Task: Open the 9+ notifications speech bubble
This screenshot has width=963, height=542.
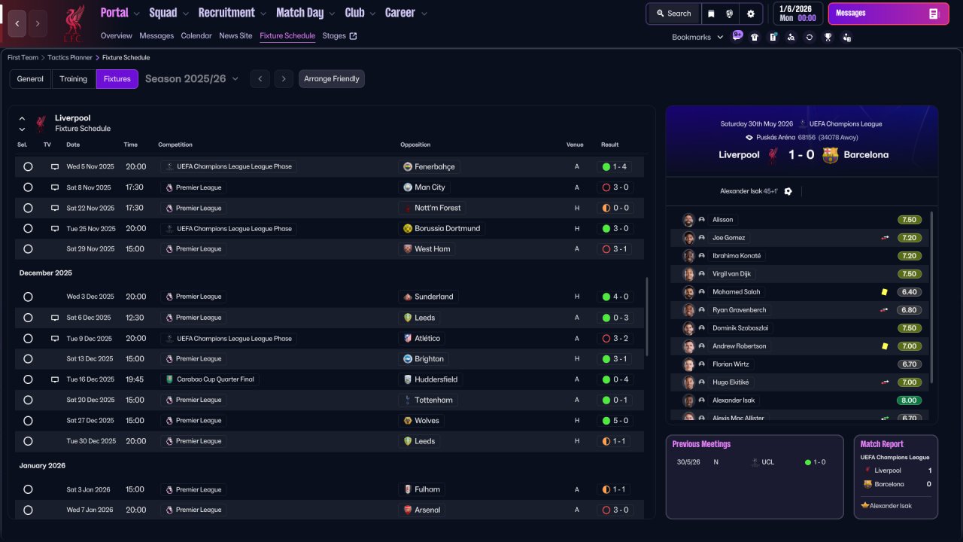Action: pyautogui.click(x=737, y=36)
